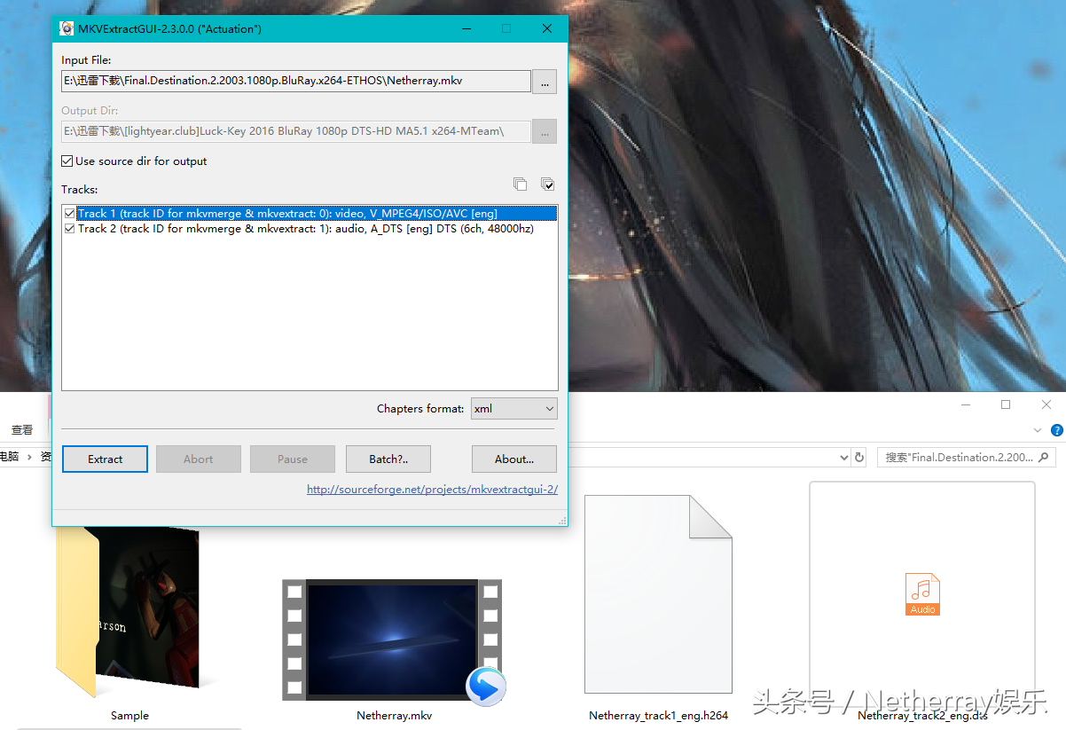Refresh the Explorer folder view
Image resolution: width=1066 pixels, height=730 pixels.
(x=858, y=458)
